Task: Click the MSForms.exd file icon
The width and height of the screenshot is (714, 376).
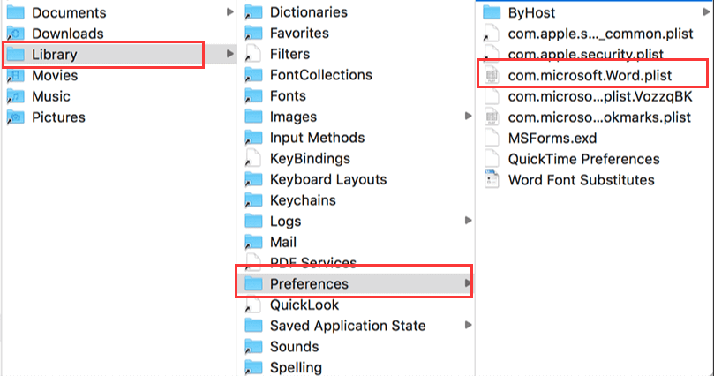Action: coord(492,138)
